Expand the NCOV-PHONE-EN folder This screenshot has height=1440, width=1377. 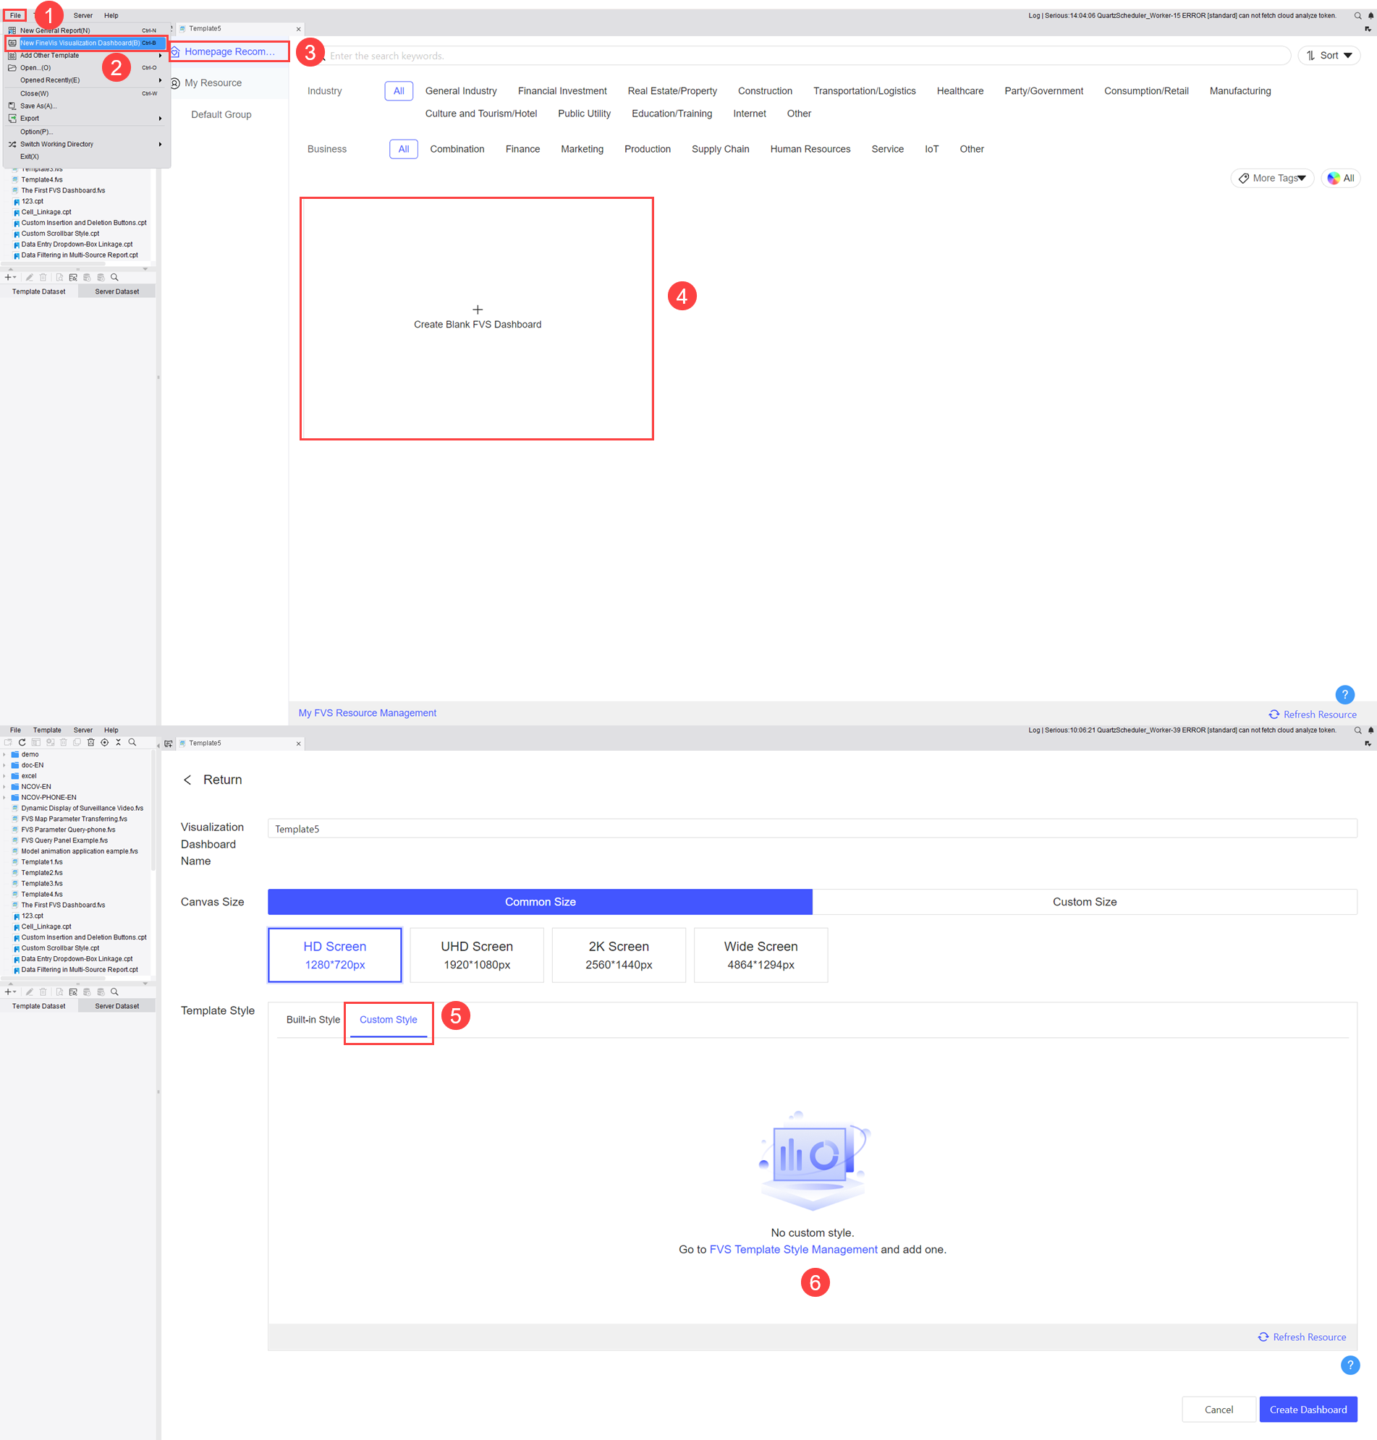(5, 798)
